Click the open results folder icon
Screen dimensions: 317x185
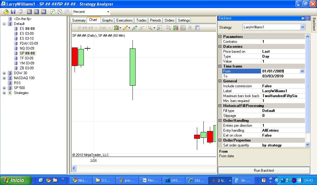click(6, 12)
